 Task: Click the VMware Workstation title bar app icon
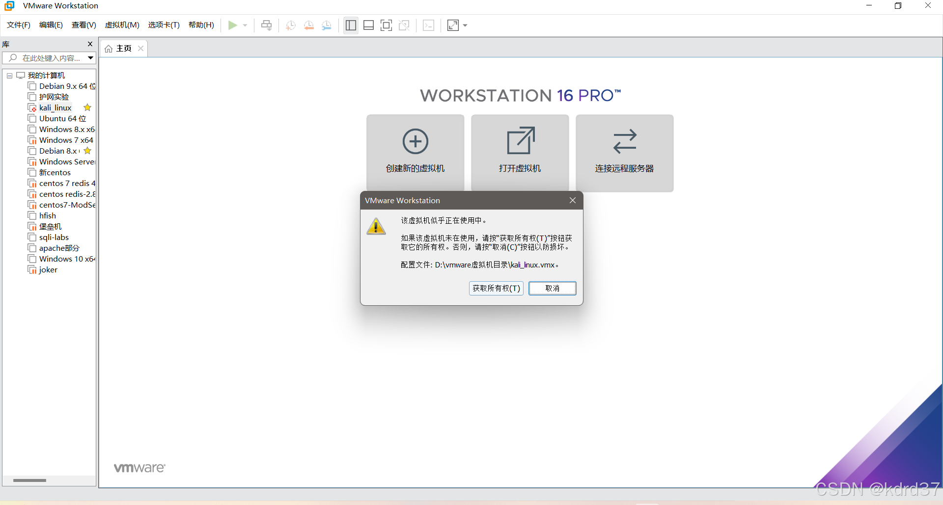(x=9, y=6)
